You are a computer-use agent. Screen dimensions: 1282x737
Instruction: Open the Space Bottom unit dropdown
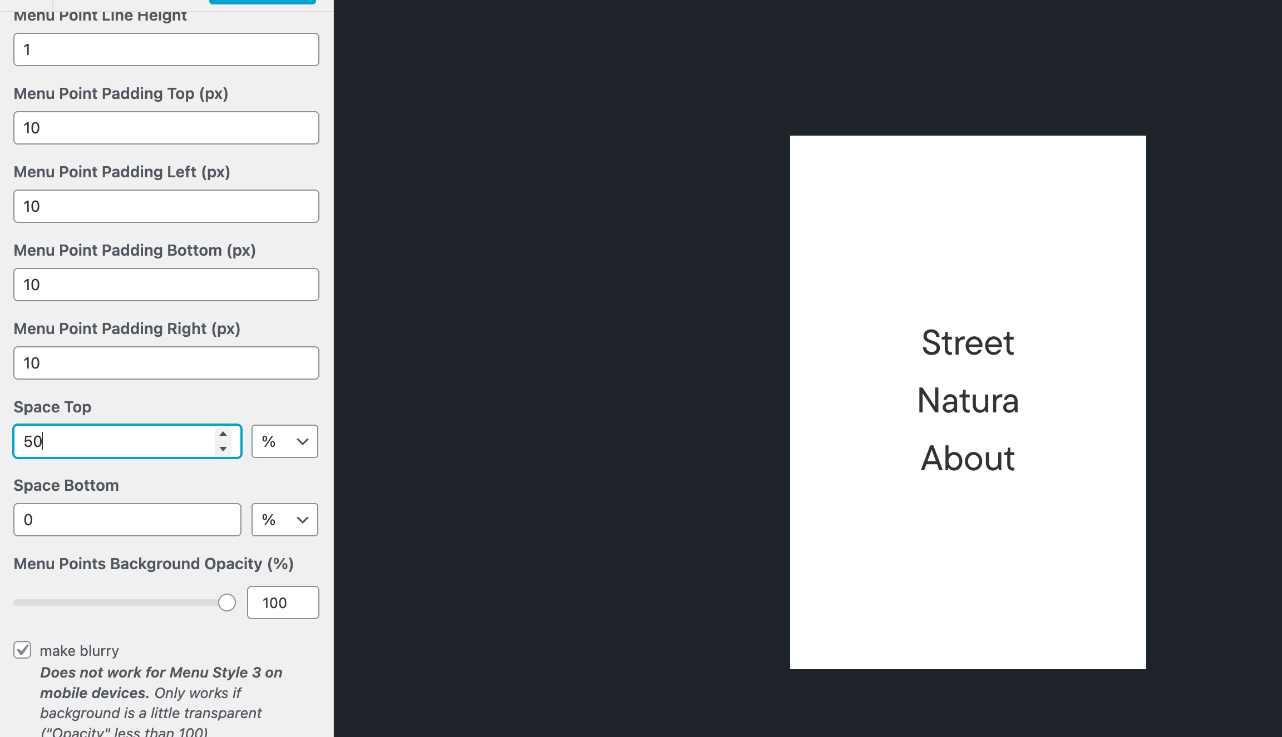(x=284, y=520)
